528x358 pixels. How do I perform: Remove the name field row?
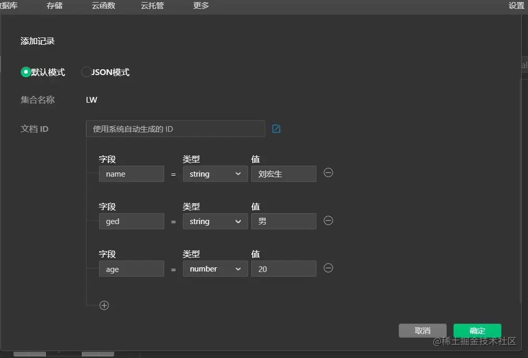328,173
